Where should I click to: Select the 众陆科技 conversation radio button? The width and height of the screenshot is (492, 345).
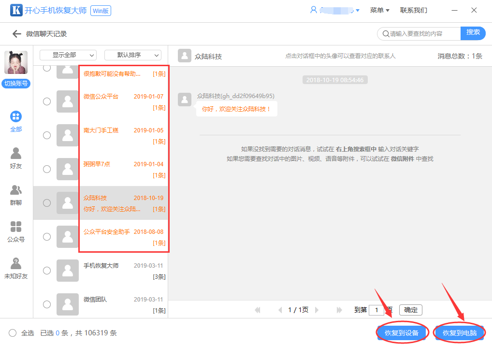pyautogui.click(x=47, y=203)
